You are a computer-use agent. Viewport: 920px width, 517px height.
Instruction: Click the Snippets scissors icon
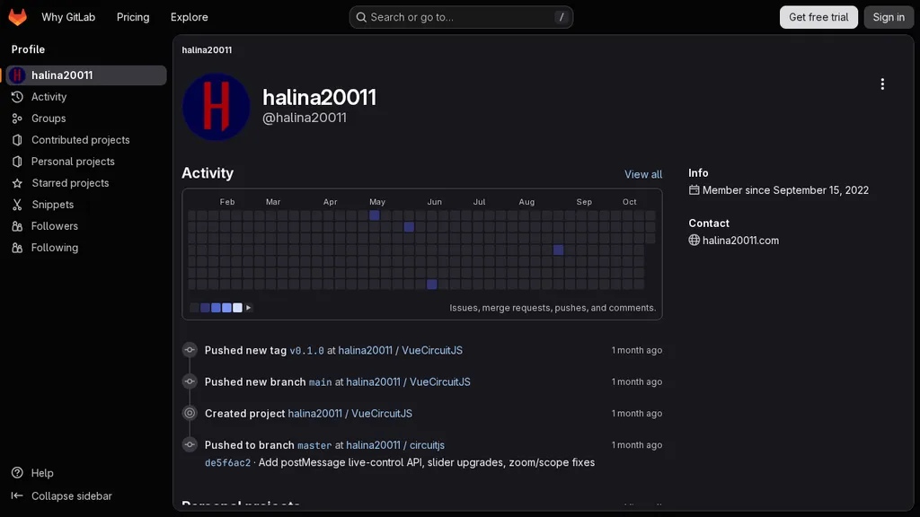(17, 205)
